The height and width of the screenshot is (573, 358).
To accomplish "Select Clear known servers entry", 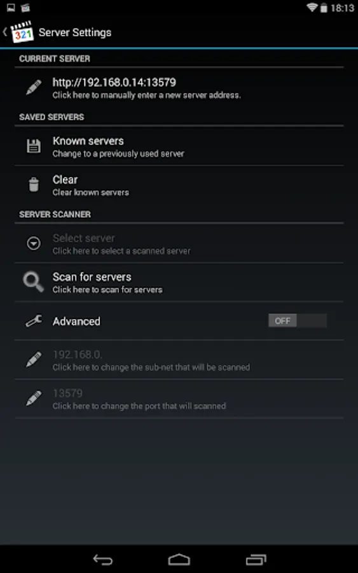I will tap(179, 185).
